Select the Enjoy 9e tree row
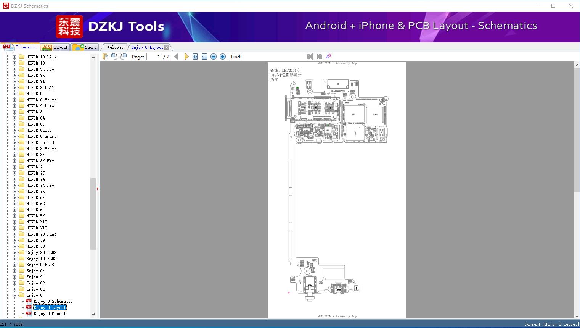Viewport: 580px width, 328px height. point(35,271)
